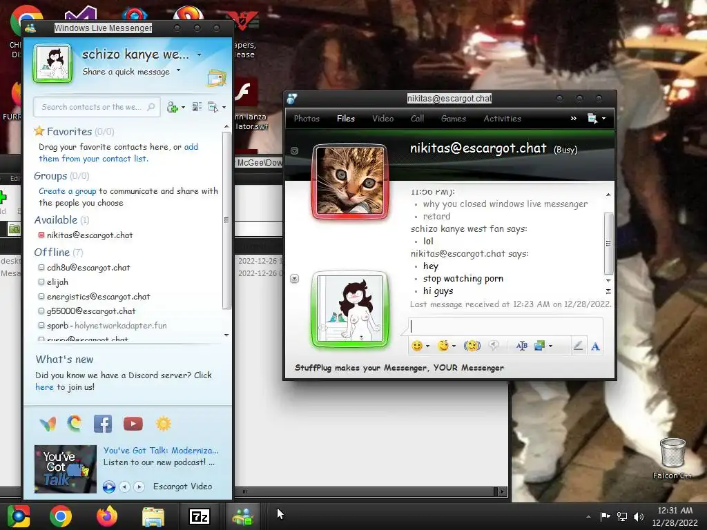707x530 pixels.
Task: Open the Recycle Bin desktop icon
Action: tap(672, 458)
